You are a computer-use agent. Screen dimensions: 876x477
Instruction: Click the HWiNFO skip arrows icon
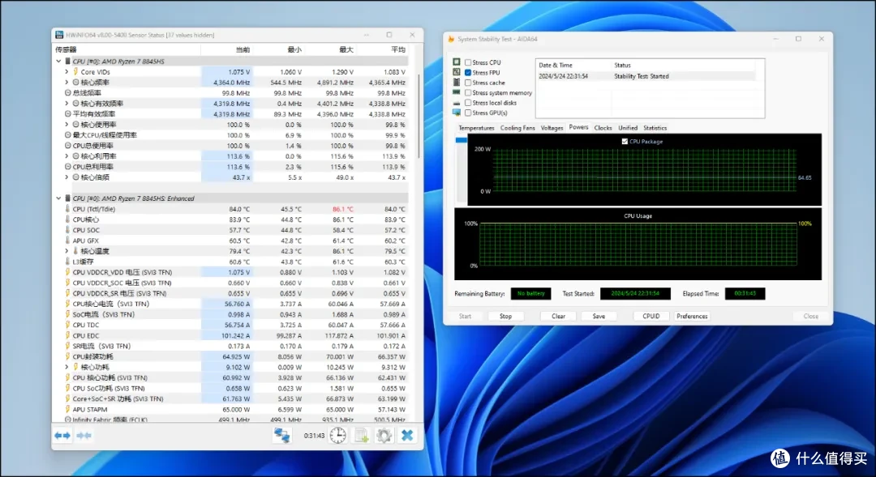[84, 435]
